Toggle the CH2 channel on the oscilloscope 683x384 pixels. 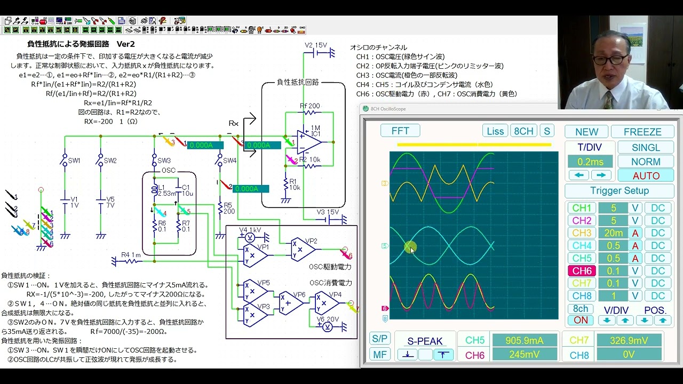click(x=582, y=221)
